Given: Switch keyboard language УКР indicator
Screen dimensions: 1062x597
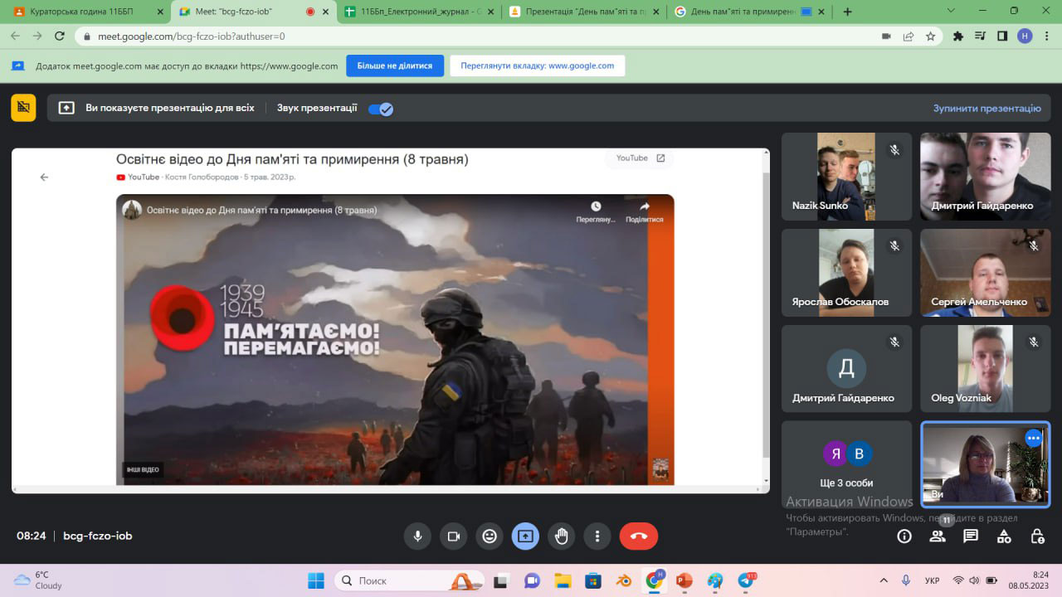Looking at the screenshot, I should pyautogui.click(x=932, y=580).
